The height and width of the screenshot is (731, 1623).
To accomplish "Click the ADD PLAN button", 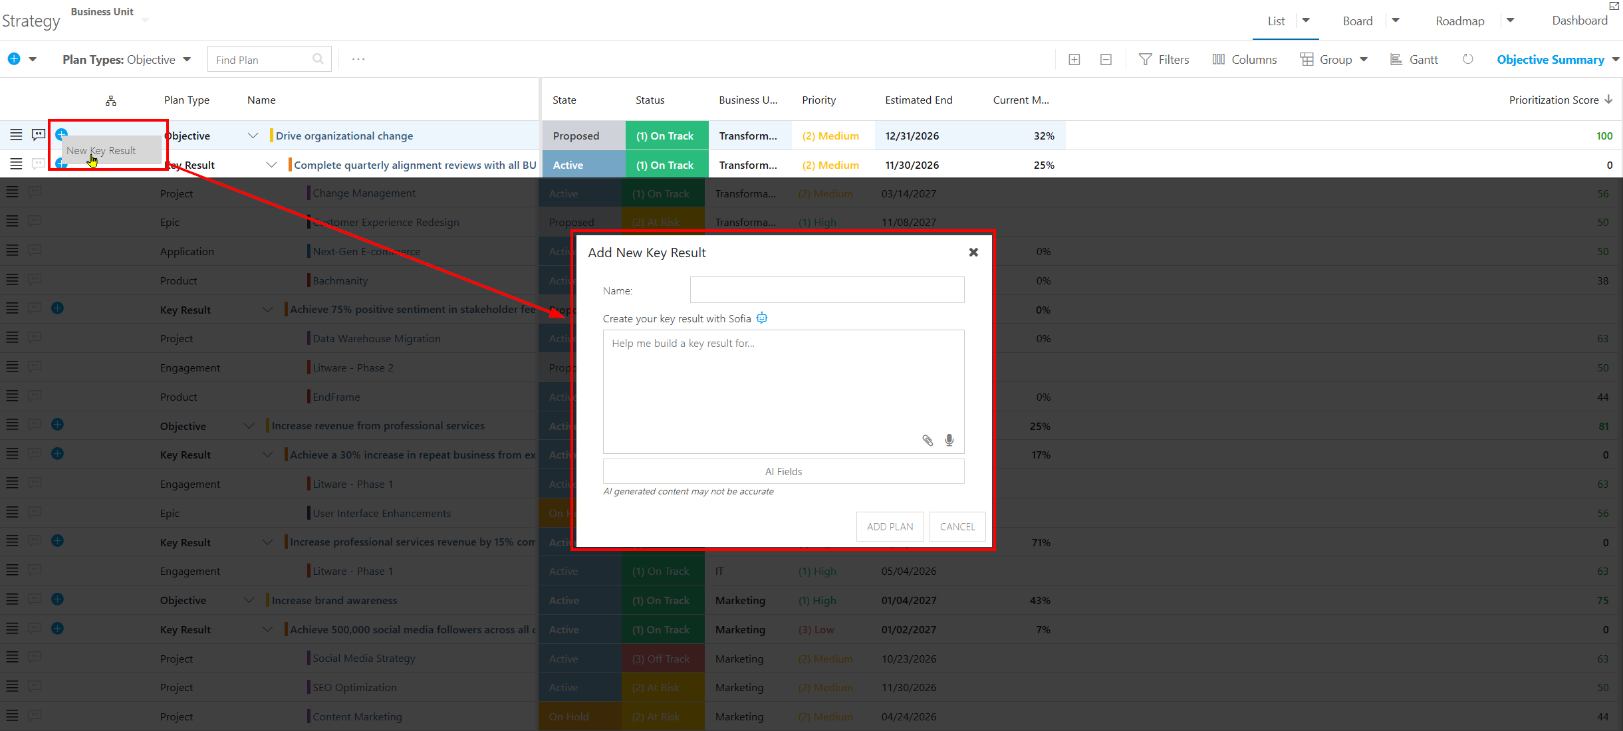I will 890,527.
